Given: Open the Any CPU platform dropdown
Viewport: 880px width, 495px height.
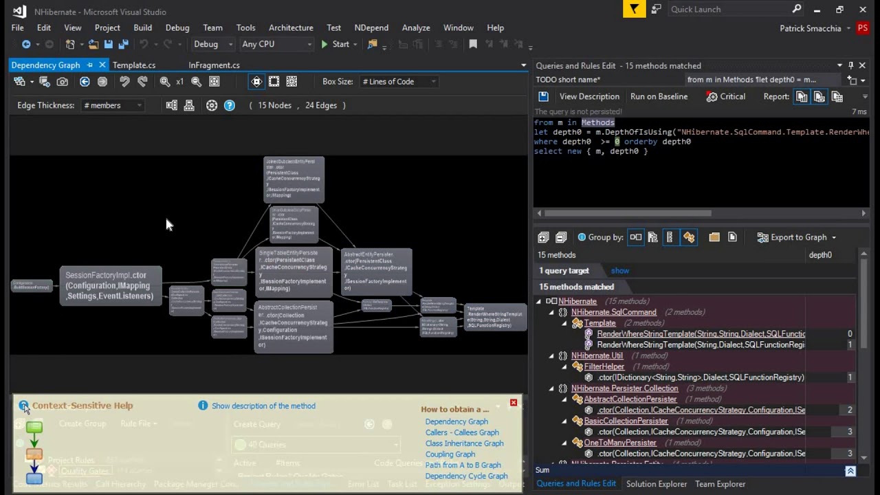Looking at the screenshot, I should click(x=276, y=44).
